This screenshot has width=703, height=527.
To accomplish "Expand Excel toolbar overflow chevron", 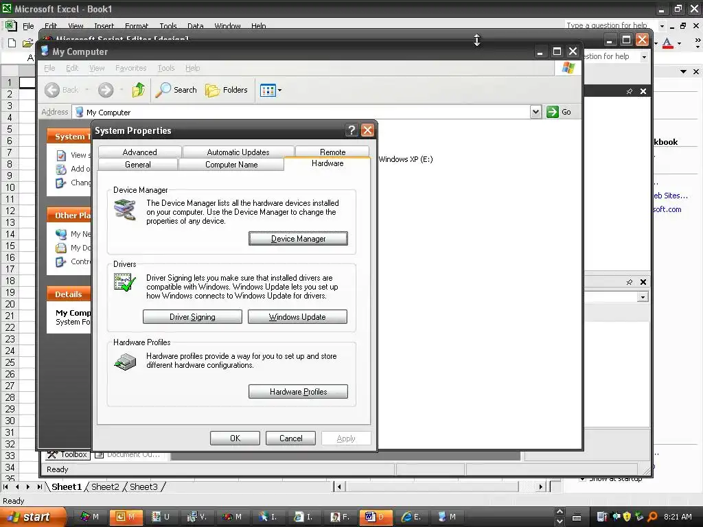I will tap(698, 43).
